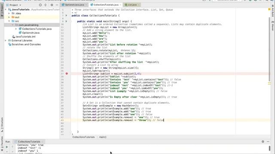275x154 pixels.
Task: Select the CollectionsTutorials tab in Run panel
Action: [x=29, y=142]
